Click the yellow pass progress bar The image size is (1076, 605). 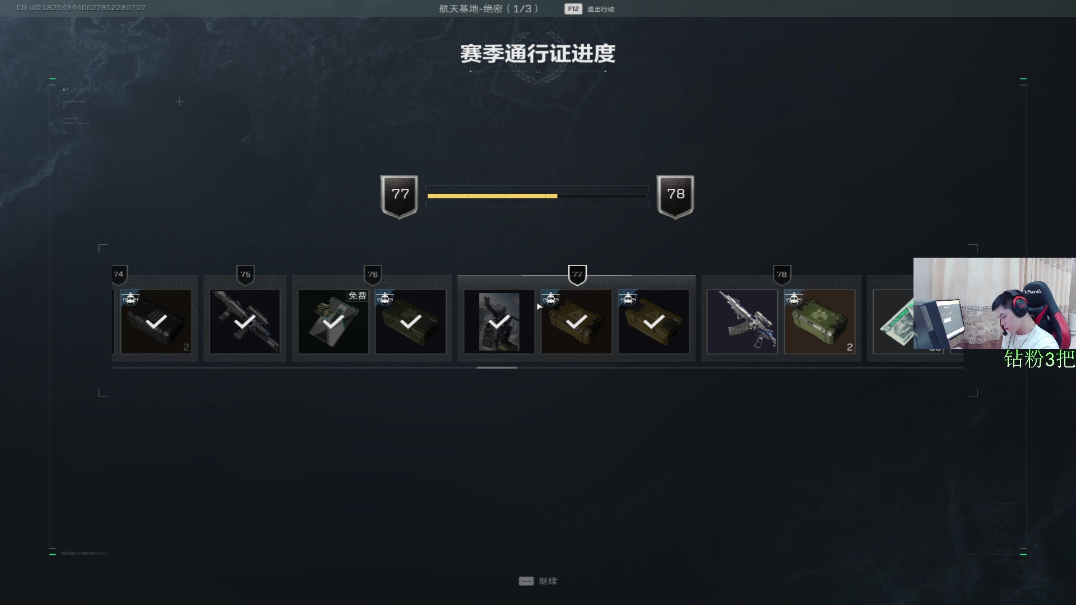[x=537, y=196]
